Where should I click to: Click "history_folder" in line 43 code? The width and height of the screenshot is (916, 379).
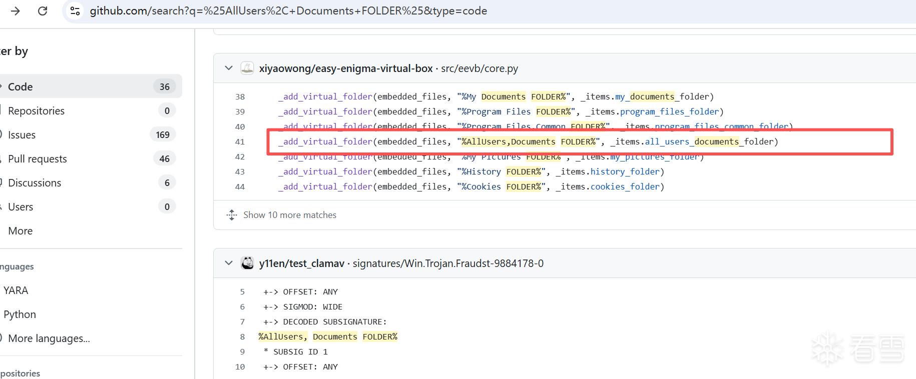[625, 171]
